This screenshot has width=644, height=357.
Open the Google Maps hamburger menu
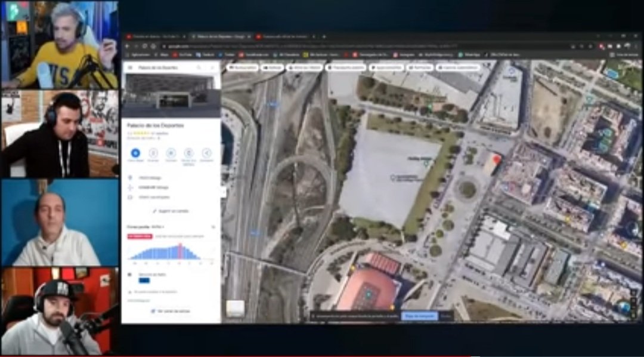(130, 67)
